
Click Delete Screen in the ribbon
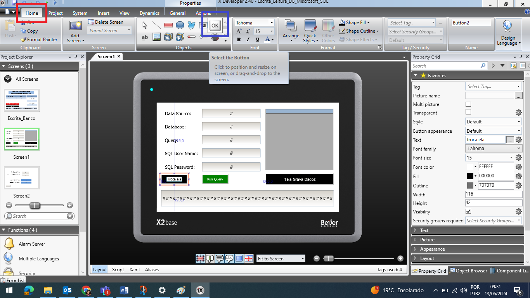106,22
